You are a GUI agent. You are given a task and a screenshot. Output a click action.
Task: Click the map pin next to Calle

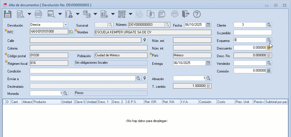(145, 40)
